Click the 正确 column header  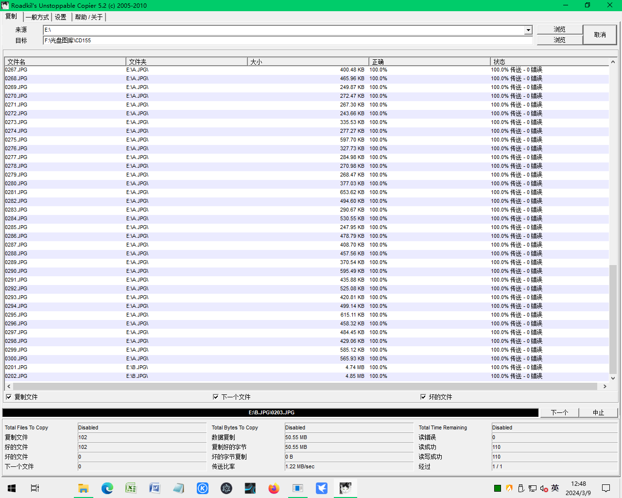click(x=430, y=62)
